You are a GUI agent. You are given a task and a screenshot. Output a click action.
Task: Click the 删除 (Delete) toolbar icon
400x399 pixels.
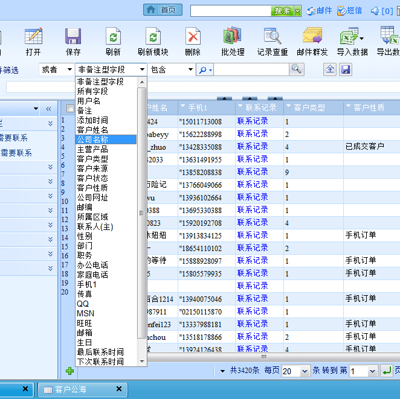click(x=193, y=37)
